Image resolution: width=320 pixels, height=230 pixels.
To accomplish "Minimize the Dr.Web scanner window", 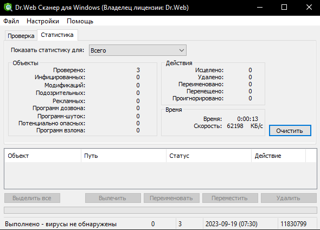I will click(x=260, y=8).
